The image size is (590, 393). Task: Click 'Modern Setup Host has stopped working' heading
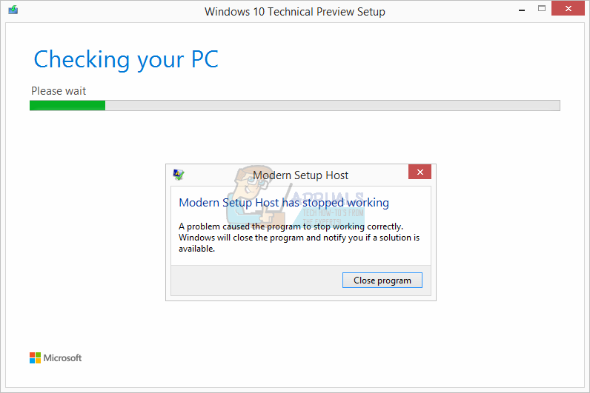pos(284,203)
